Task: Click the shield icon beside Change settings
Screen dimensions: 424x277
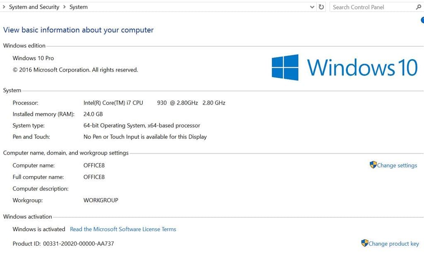Action: 373,165
